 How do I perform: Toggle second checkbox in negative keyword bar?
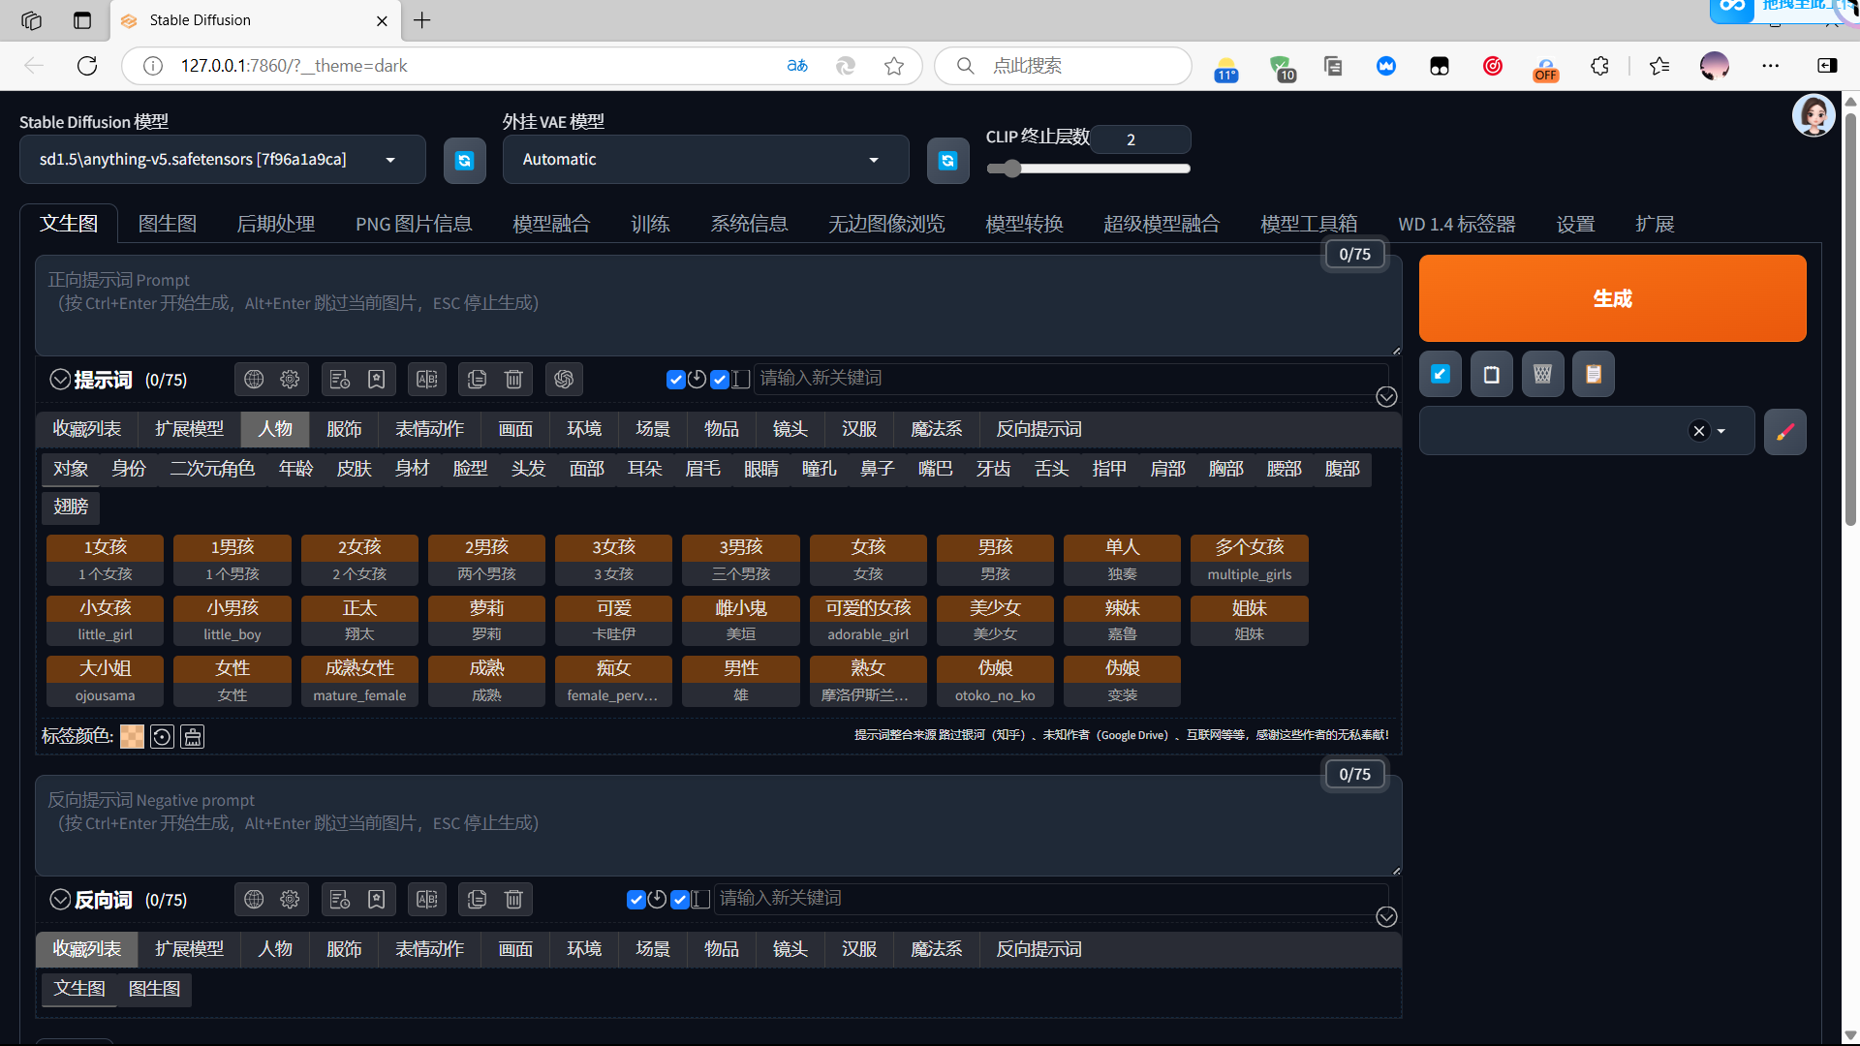(680, 900)
